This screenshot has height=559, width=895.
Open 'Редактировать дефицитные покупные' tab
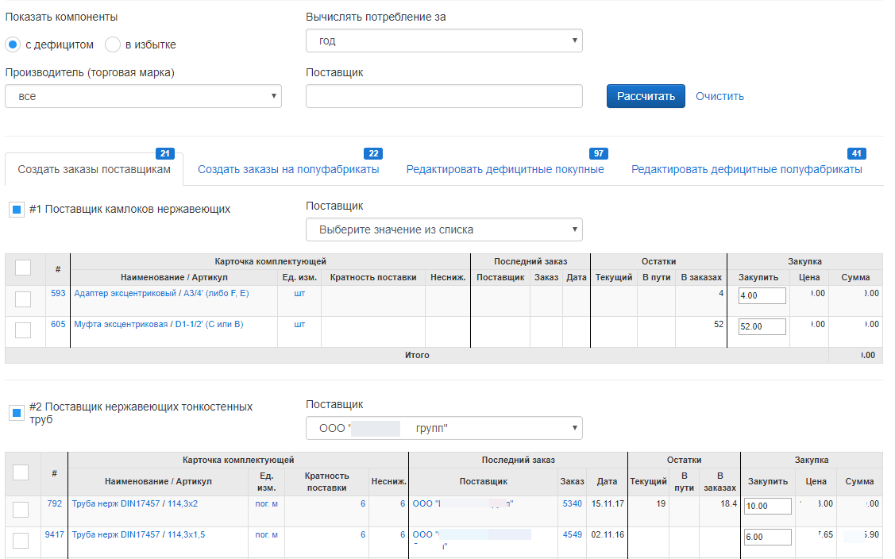coord(505,169)
